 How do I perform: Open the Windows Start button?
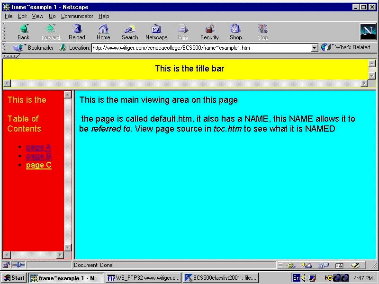coord(14,278)
